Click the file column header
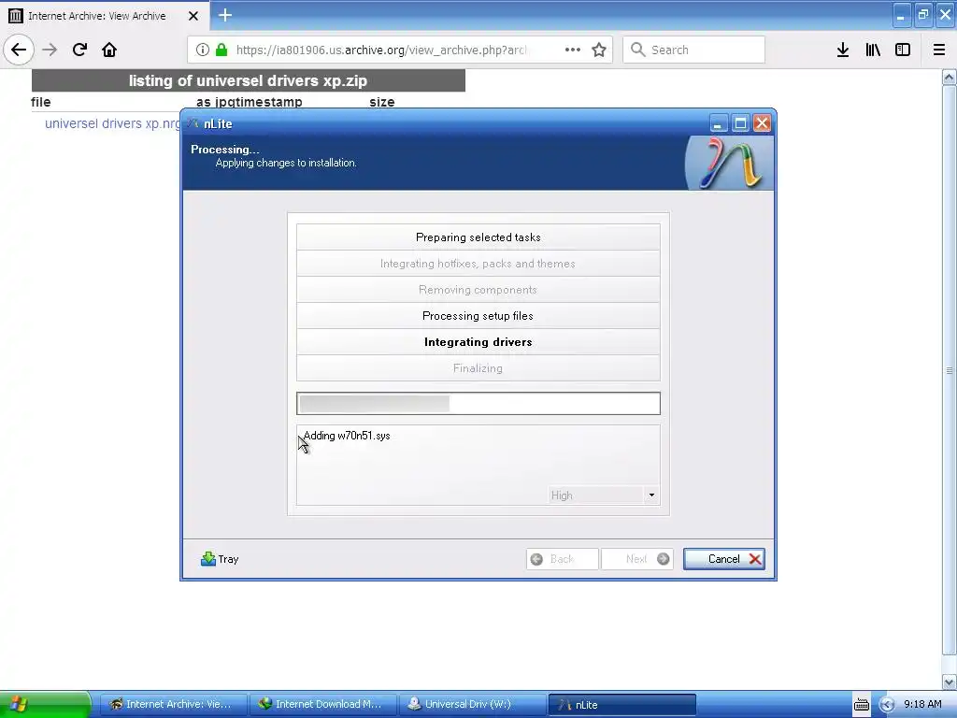957x718 pixels. pos(41,102)
